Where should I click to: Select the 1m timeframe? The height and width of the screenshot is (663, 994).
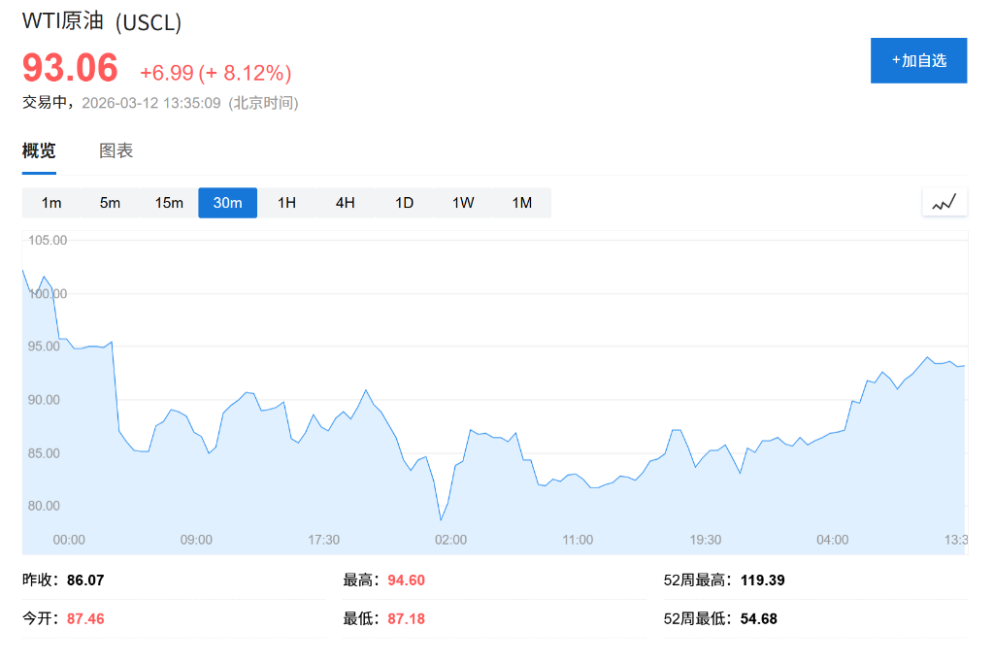click(x=50, y=203)
